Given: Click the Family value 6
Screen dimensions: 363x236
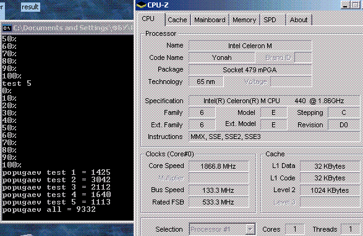Looking at the screenshot, I should tap(202, 112).
